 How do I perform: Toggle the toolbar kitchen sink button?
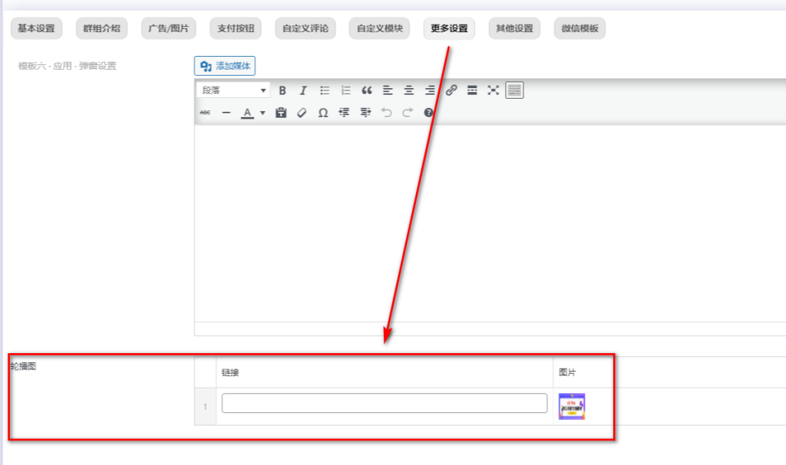coord(514,90)
